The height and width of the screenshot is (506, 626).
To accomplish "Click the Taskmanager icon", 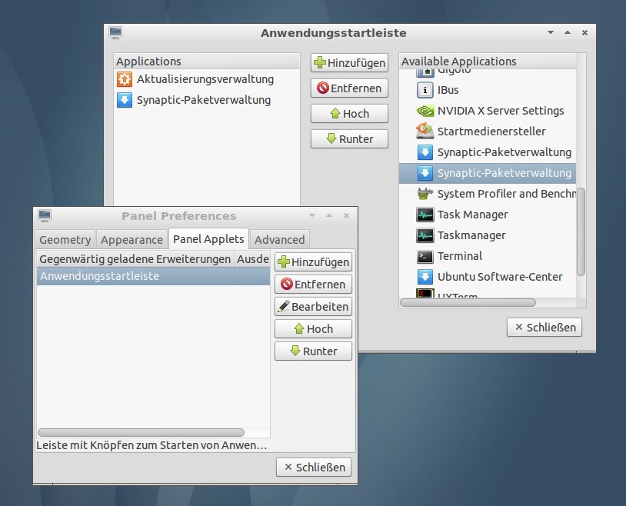I will click(x=425, y=235).
